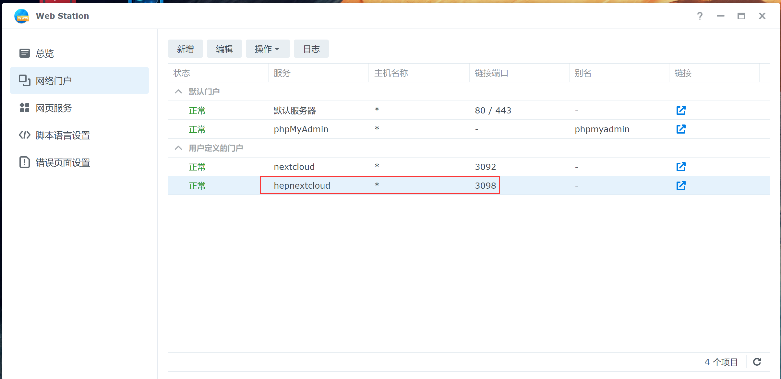This screenshot has height=379, width=781.
Task: Switch to the 总览 overview section
Action: [x=44, y=53]
